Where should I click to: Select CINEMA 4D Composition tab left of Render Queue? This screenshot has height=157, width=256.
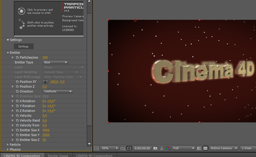tap(22, 155)
